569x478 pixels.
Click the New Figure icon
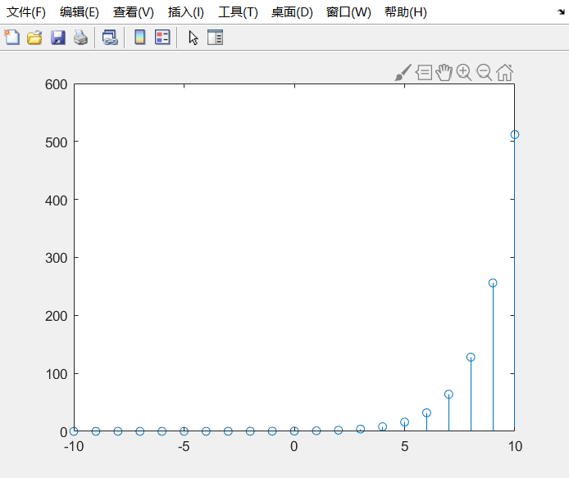pyautogui.click(x=12, y=38)
